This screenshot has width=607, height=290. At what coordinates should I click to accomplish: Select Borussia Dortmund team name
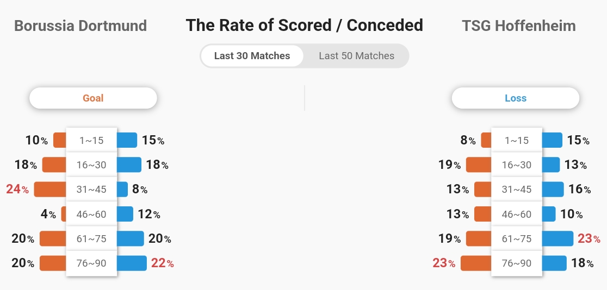pyautogui.click(x=80, y=26)
